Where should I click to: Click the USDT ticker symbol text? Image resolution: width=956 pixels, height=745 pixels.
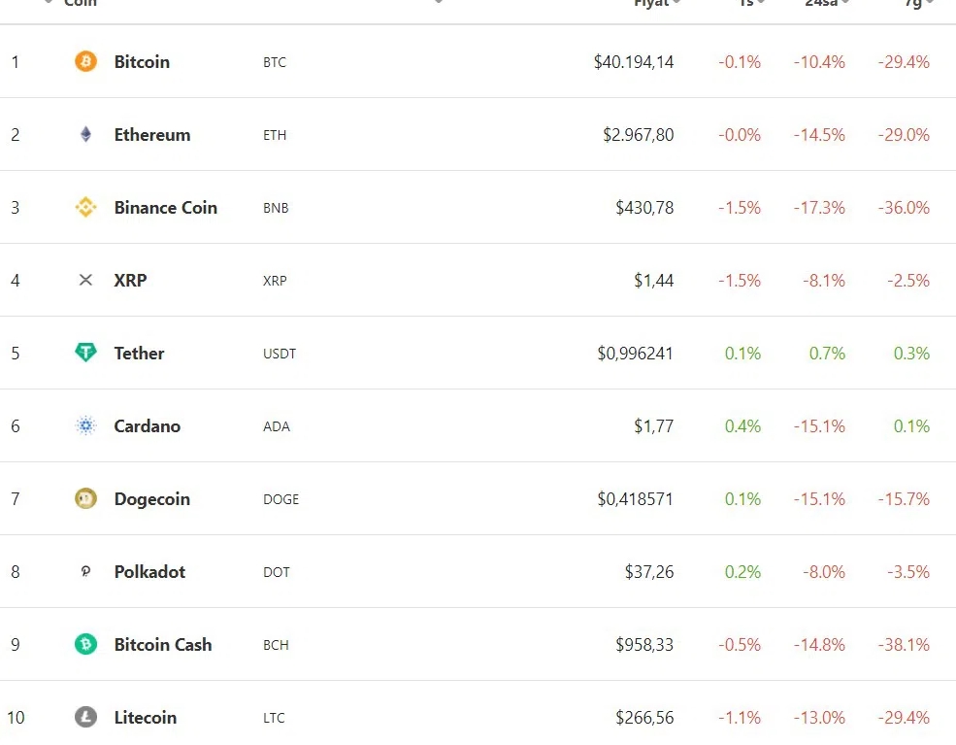click(x=280, y=354)
